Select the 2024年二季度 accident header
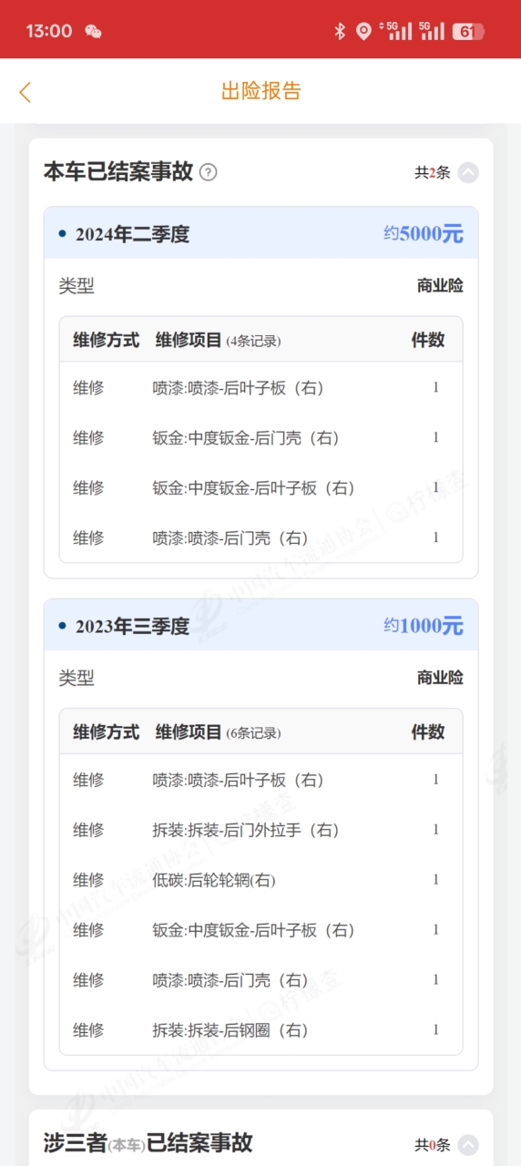Screen dimensions: 521x1166 [260, 233]
